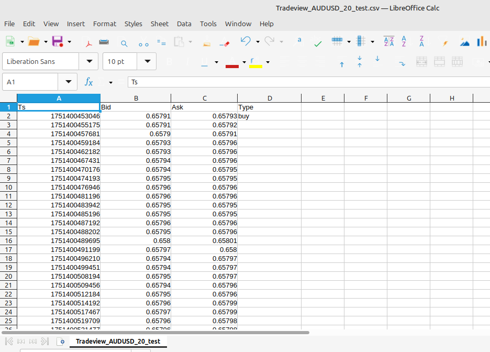Open the font name dropdown
The height and width of the screenshot is (352, 490).
pos(88,61)
